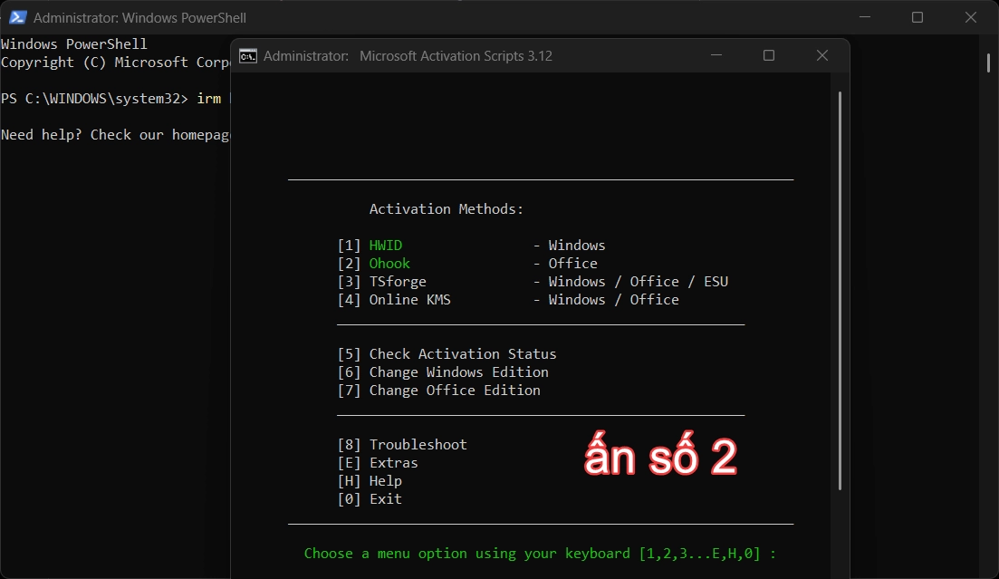Maximize the Windows PowerShell window

pyautogui.click(x=917, y=17)
